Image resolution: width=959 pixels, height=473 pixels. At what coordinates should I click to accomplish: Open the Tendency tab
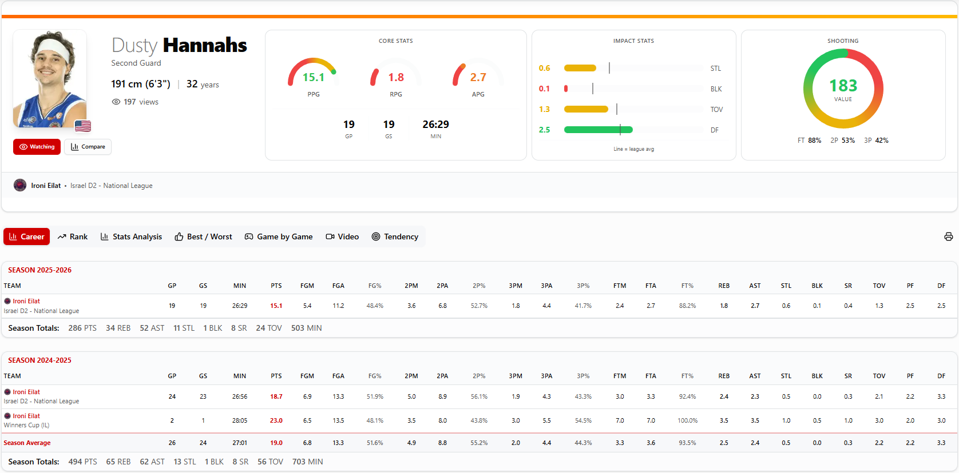tap(395, 236)
